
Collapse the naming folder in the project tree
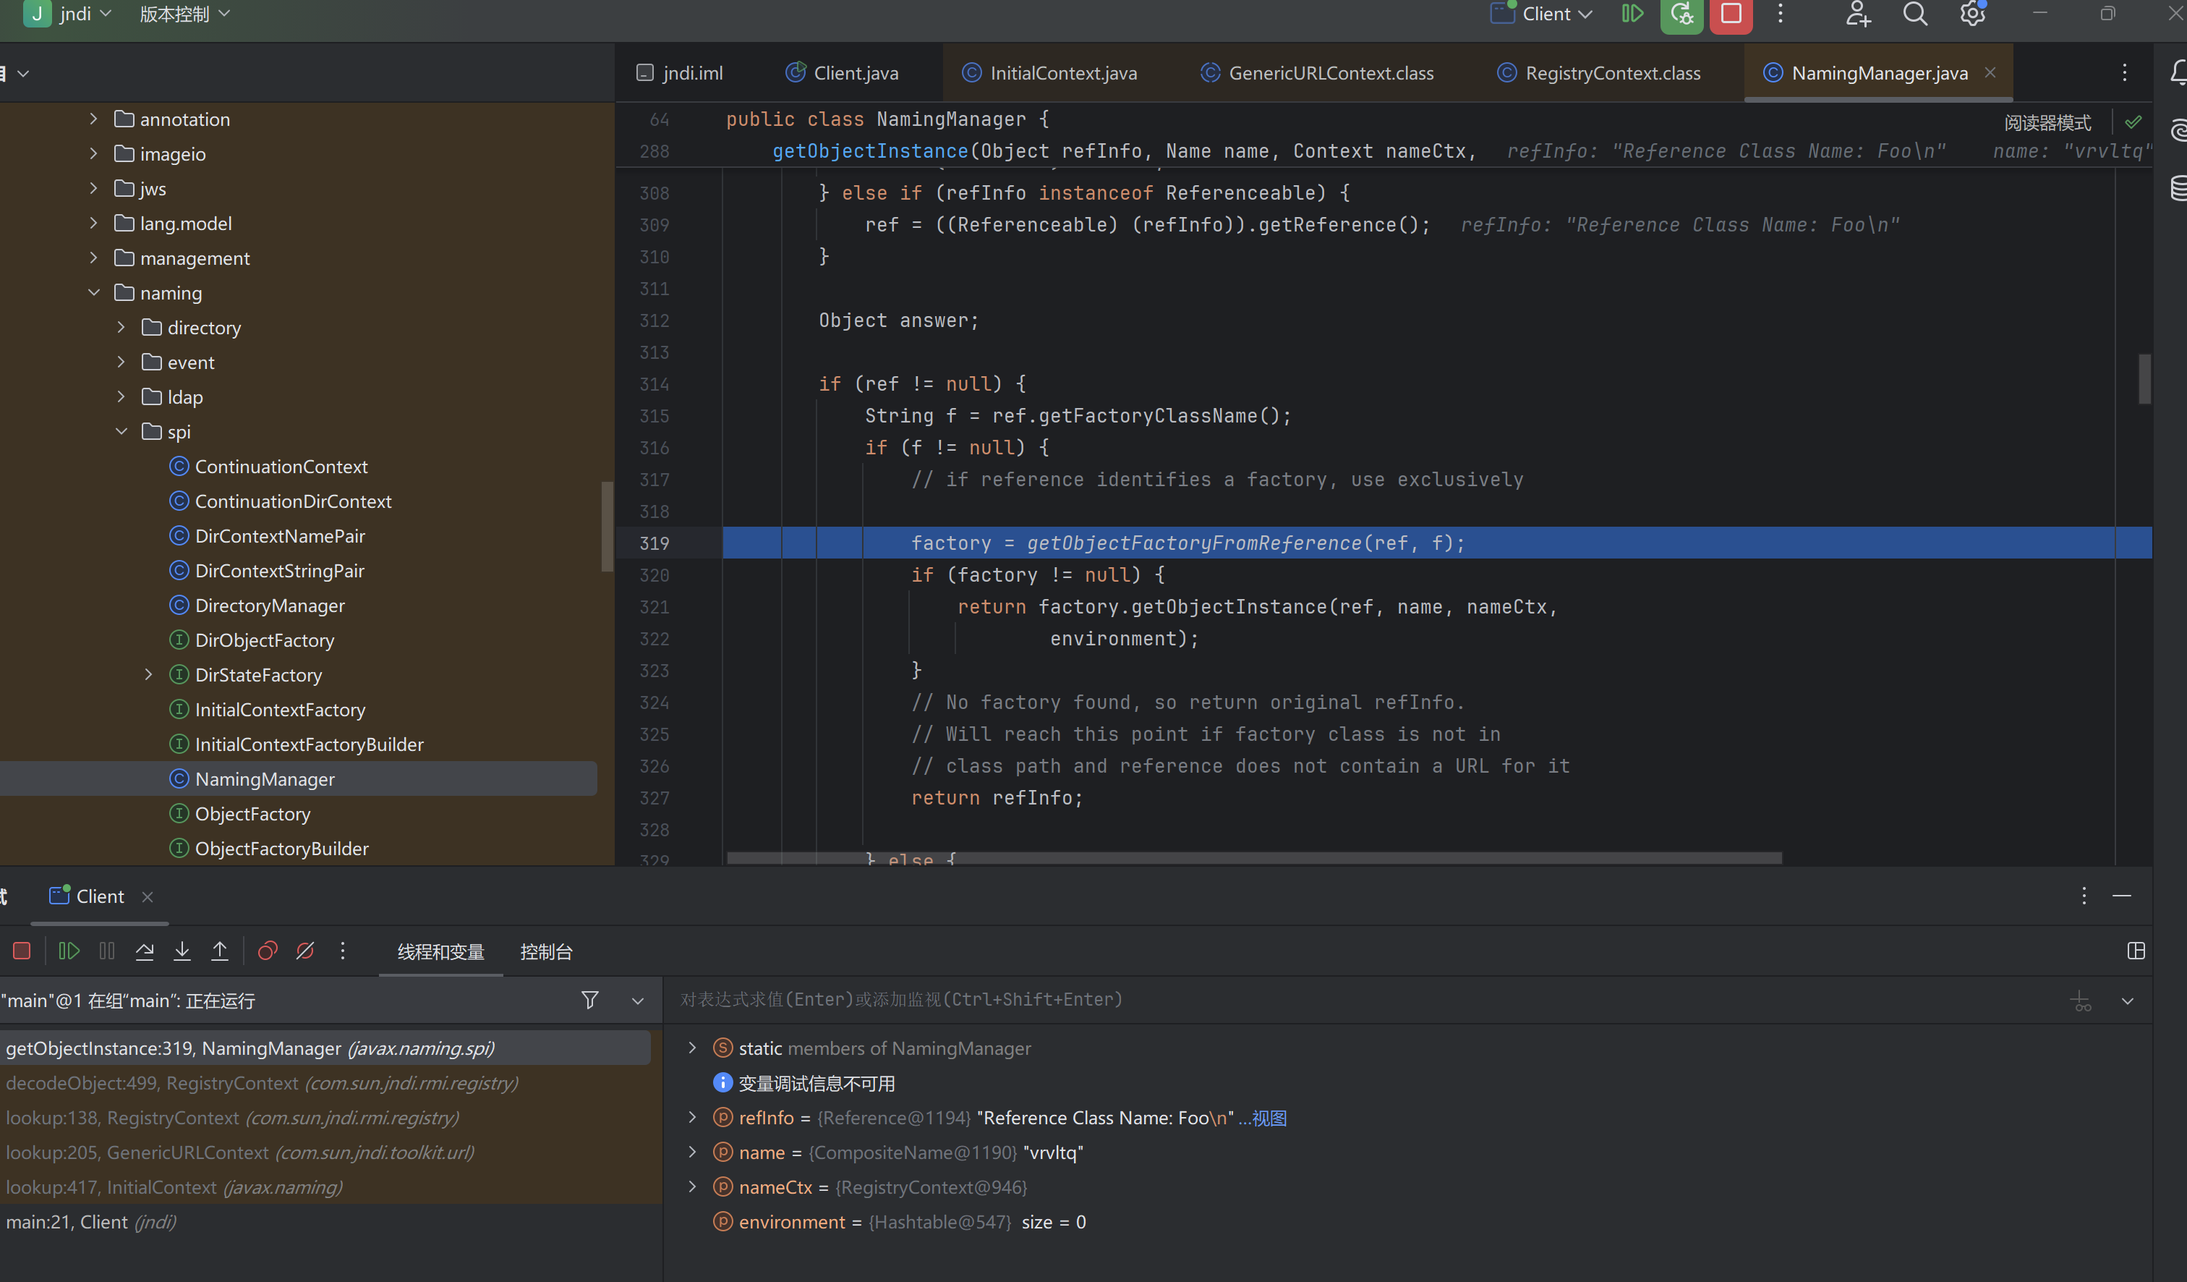coord(94,294)
